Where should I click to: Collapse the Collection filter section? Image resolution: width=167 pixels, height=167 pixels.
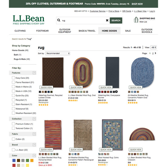34,119
